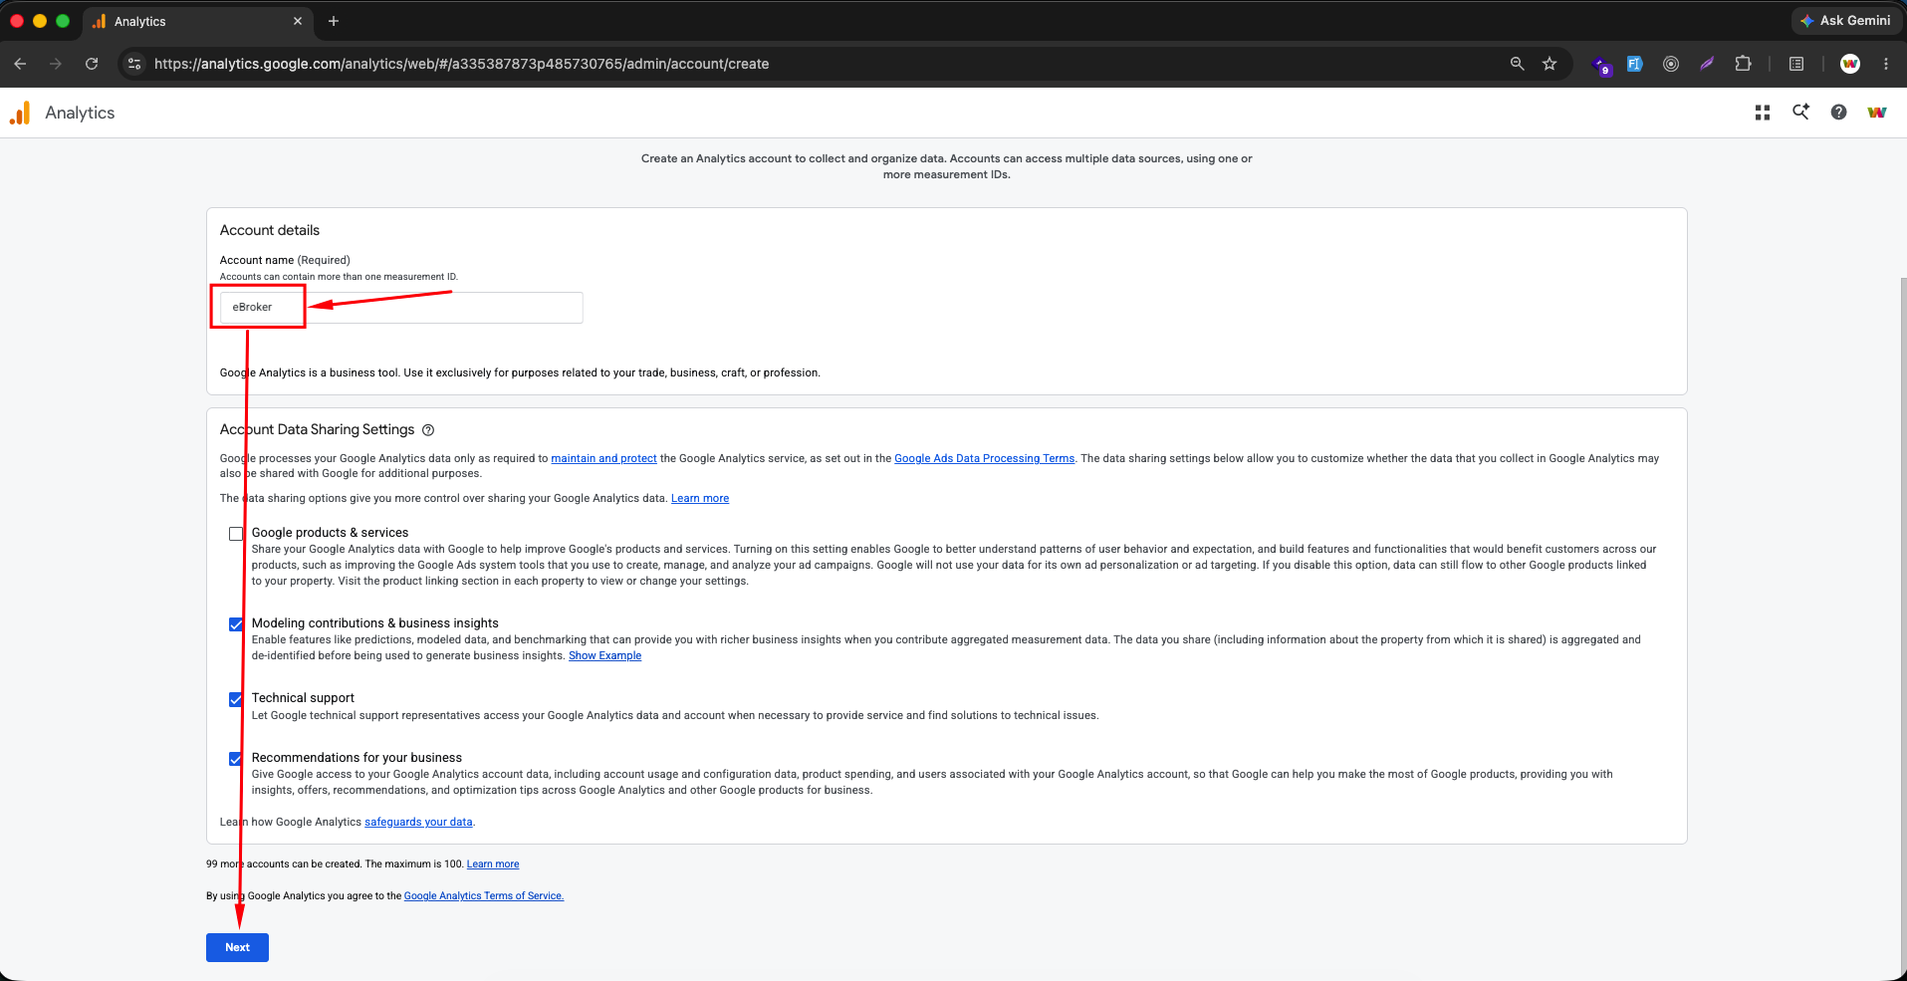Uncheck Modeling contributions & business insights
1907x981 pixels.
(236, 624)
